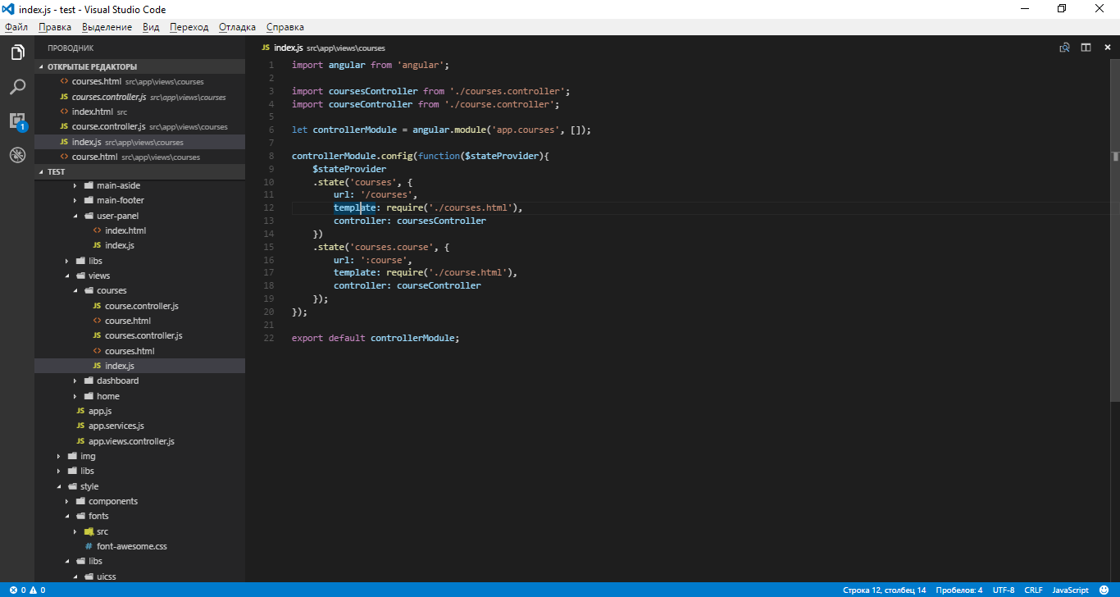Open the Search view in activity bar
The height and width of the screenshot is (597, 1120).
(x=17, y=87)
